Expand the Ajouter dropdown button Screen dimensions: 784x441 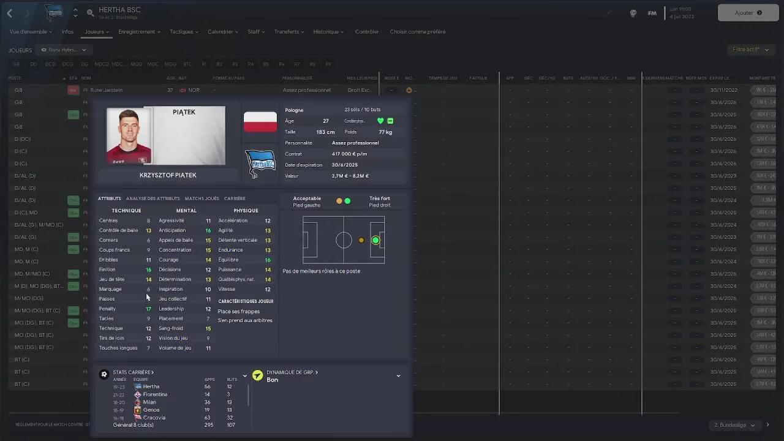tap(748, 13)
